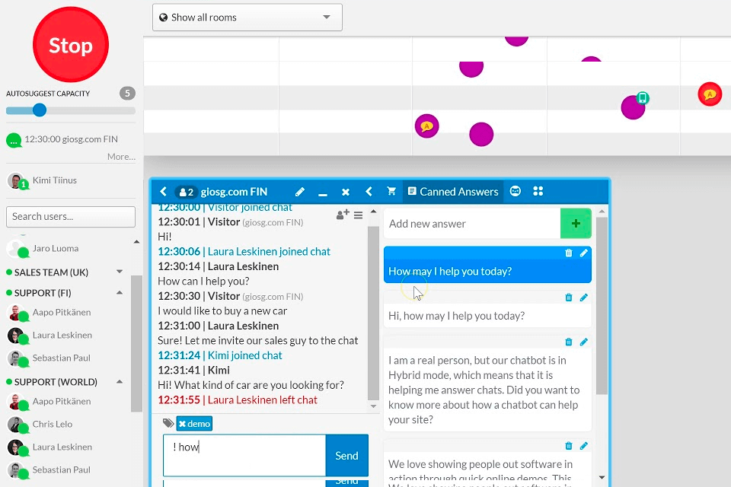Image resolution: width=731 pixels, height=487 pixels.
Task: Collapse the SUPPORT (FI) section
Action: [120, 292]
